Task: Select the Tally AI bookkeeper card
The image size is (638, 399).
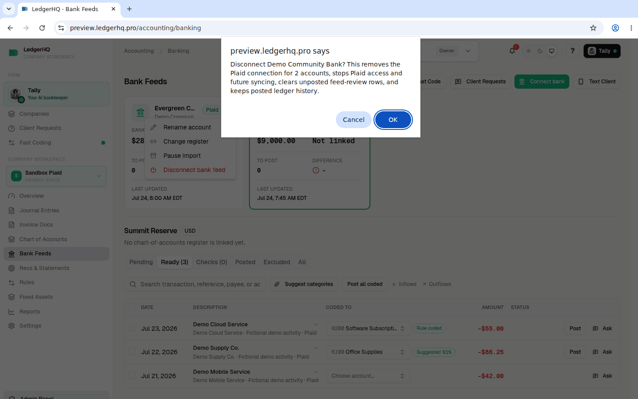Action: (57, 94)
